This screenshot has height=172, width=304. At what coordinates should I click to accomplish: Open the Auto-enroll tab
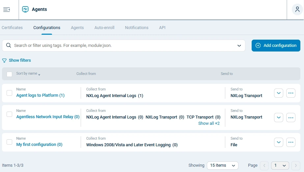[104, 28]
